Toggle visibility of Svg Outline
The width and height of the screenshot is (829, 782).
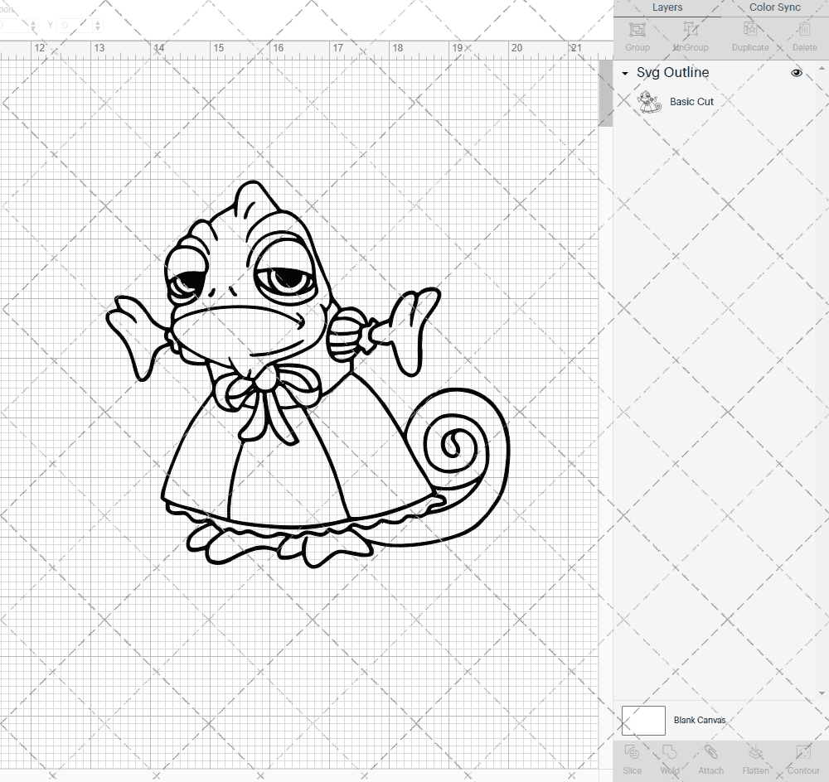796,72
